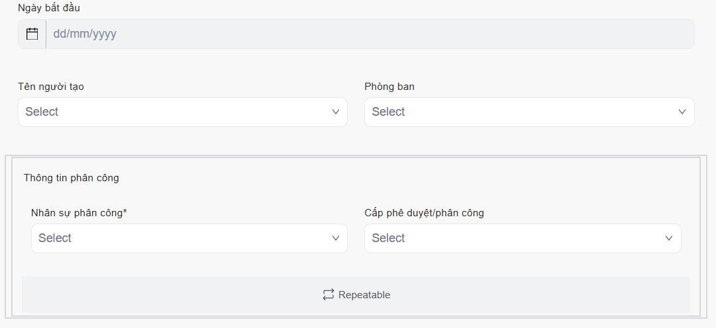Click the chevron arrow in Nhân sự phân công

pyautogui.click(x=336, y=238)
